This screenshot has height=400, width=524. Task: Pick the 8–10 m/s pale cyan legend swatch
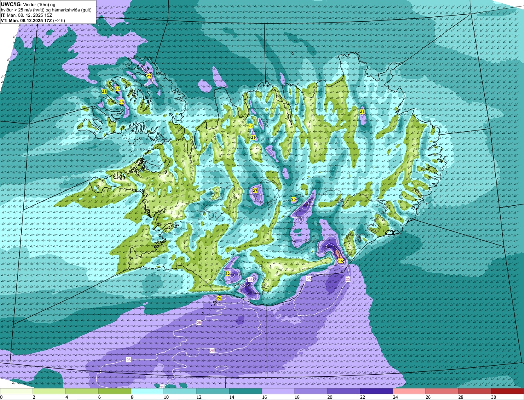[x=147, y=391]
